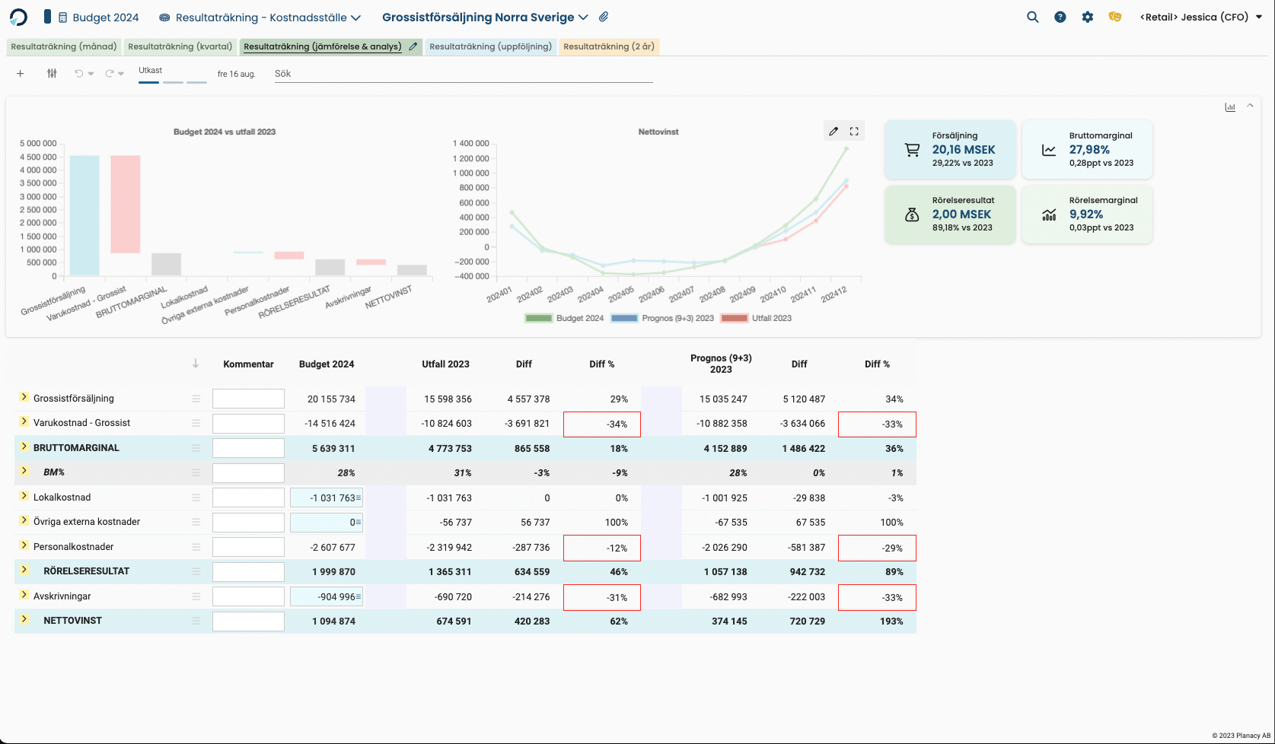
Task: Expand the Grossistförsäljning row
Action: click(24, 397)
